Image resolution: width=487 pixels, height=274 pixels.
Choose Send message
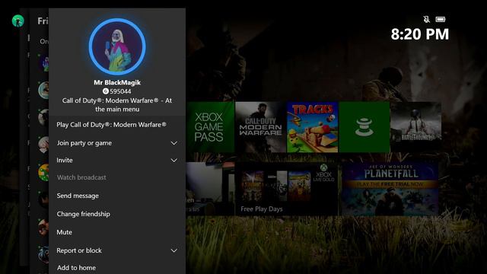click(117, 196)
